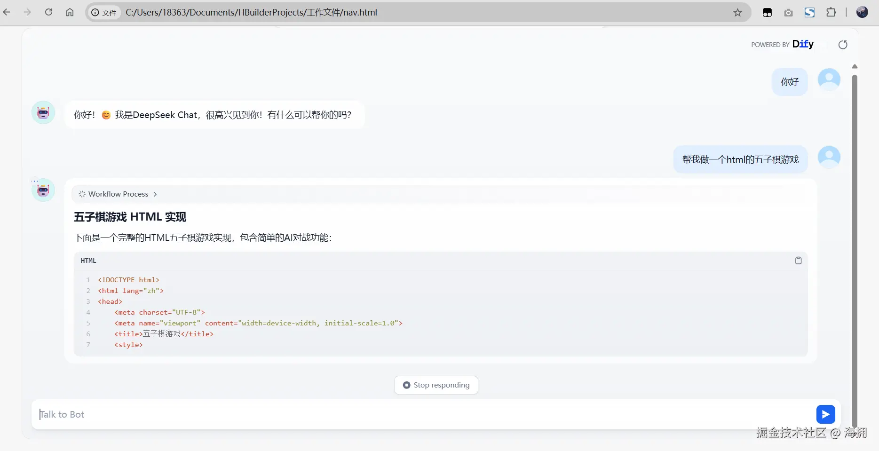Click the heading 五子棋游戏 HTML 实现

(130, 217)
